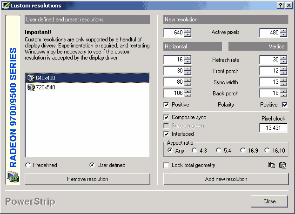Select the Predefined radio button

coord(28,165)
